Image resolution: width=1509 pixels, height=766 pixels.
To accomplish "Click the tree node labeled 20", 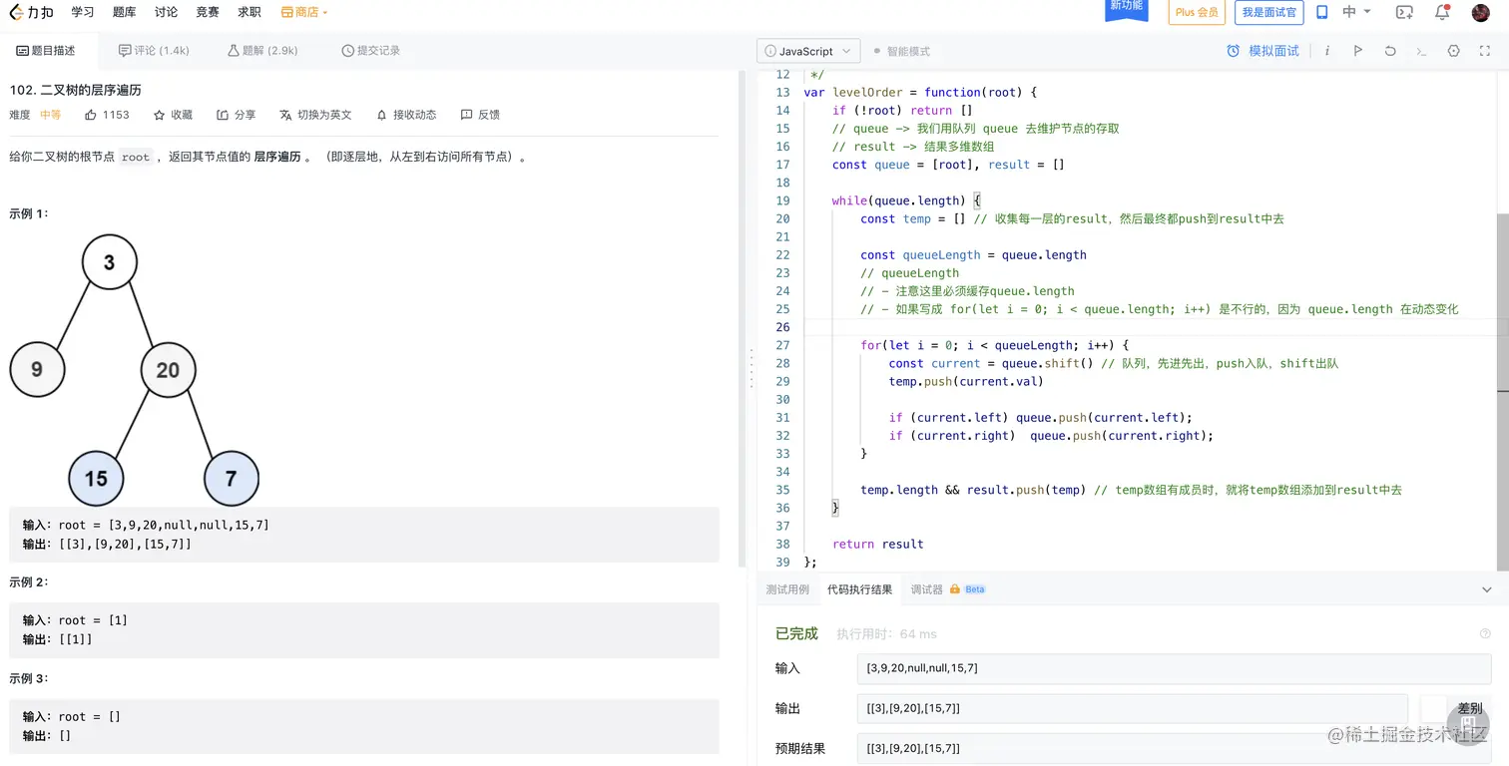I will pyautogui.click(x=168, y=370).
